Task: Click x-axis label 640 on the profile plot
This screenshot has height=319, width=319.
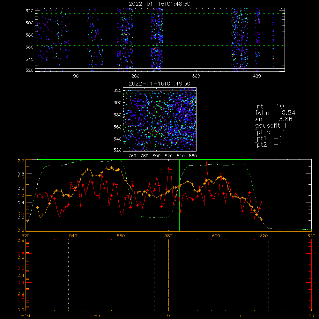Action: [311, 236]
